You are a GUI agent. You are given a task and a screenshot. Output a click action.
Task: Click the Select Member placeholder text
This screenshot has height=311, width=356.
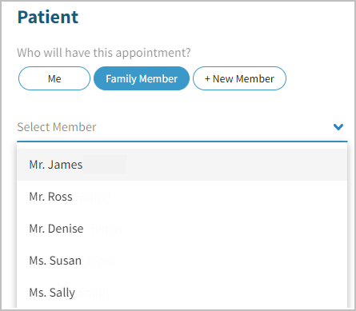pyautogui.click(x=57, y=127)
